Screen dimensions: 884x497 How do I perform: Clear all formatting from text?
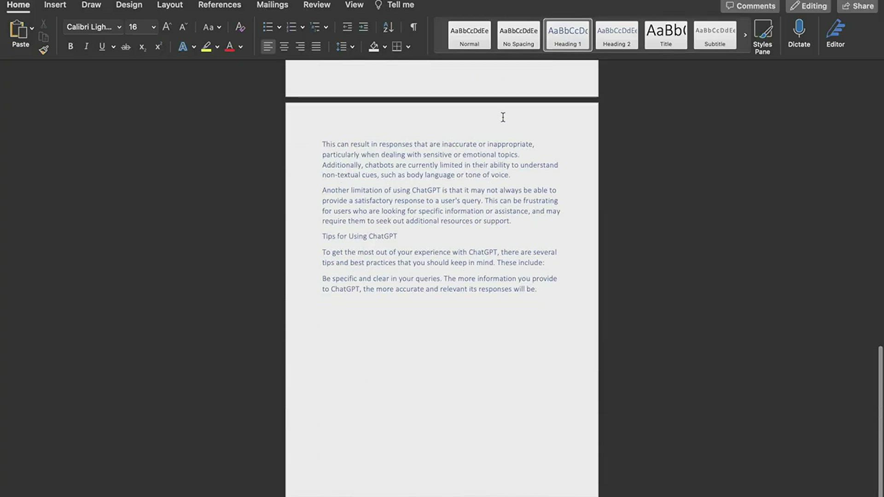[240, 27]
